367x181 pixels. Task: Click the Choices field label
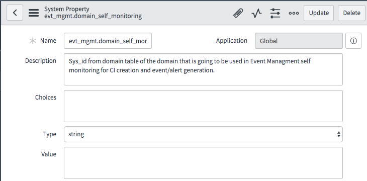click(46, 97)
